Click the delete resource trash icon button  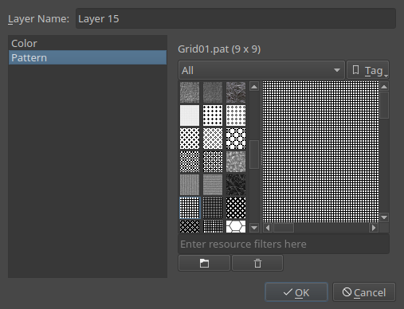(257, 263)
